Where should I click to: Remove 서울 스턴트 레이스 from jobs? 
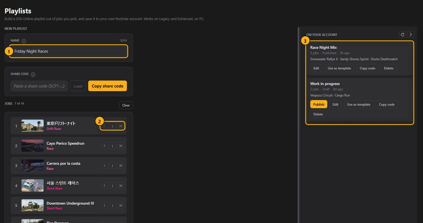121,186
